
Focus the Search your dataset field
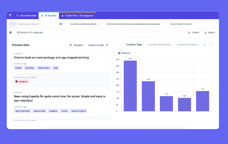tap(36, 24)
